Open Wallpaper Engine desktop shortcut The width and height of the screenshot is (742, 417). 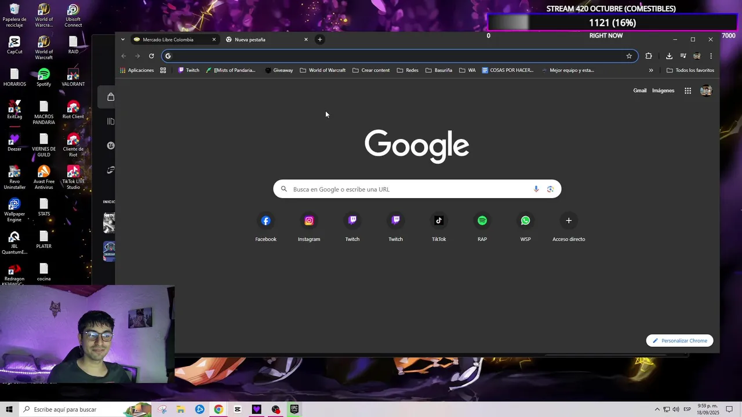pos(14,210)
